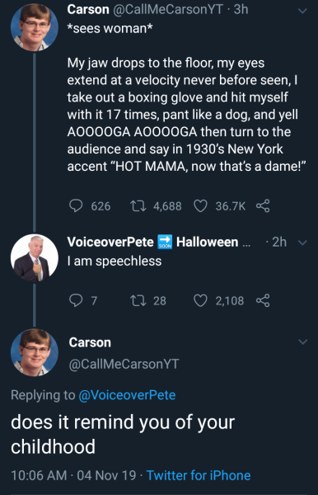This screenshot has height=495, width=318.
Task: Open options chevron on Carson's top tweet
Action: point(302,11)
